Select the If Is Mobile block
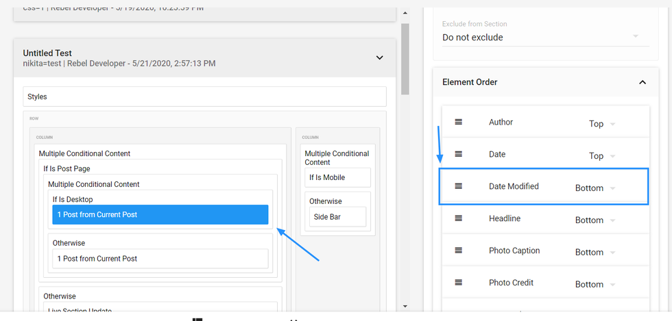 click(x=337, y=177)
